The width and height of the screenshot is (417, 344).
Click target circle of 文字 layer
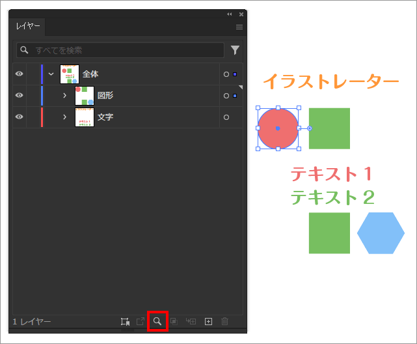[x=226, y=117]
